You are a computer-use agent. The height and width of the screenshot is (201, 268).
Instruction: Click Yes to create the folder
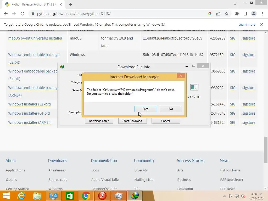click(146, 109)
